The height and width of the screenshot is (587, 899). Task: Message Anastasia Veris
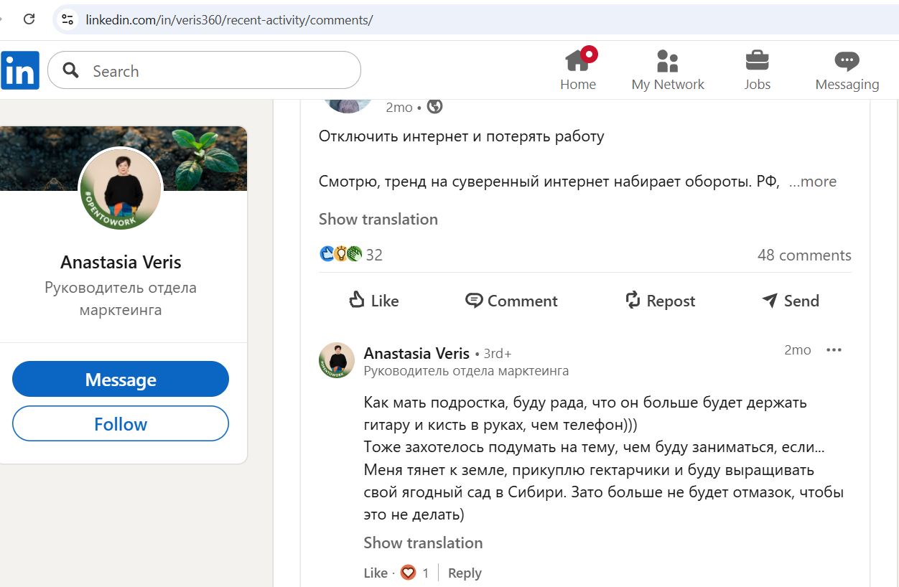click(x=120, y=379)
